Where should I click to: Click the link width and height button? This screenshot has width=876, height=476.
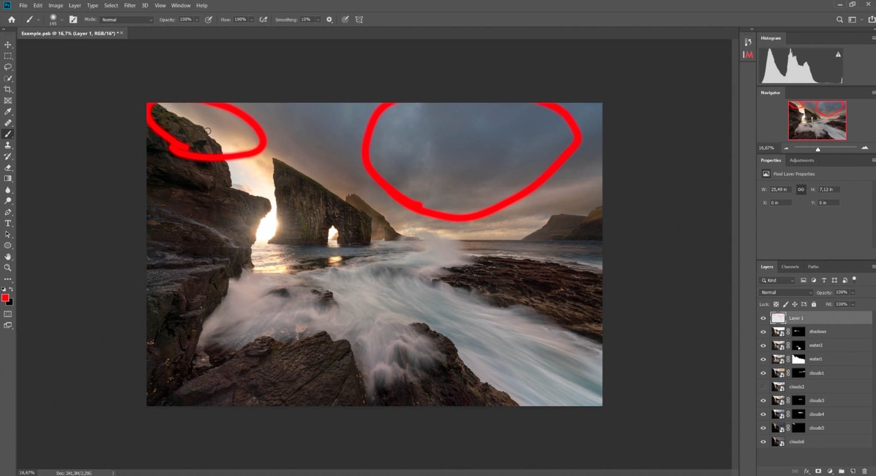pos(801,189)
